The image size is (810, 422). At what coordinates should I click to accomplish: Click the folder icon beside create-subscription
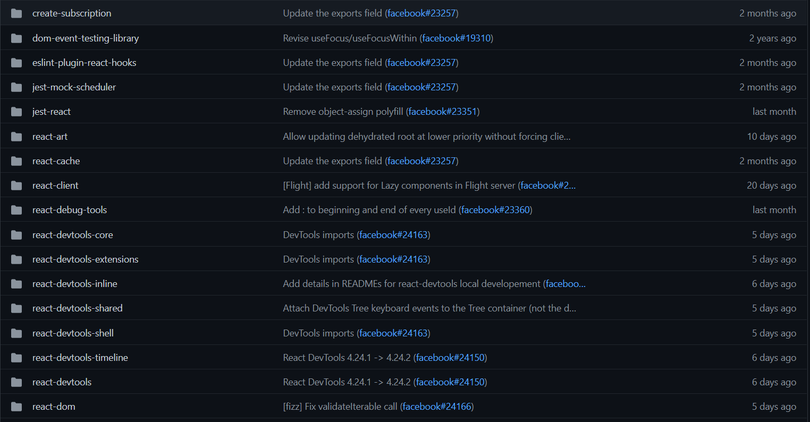click(x=16, y=13)
